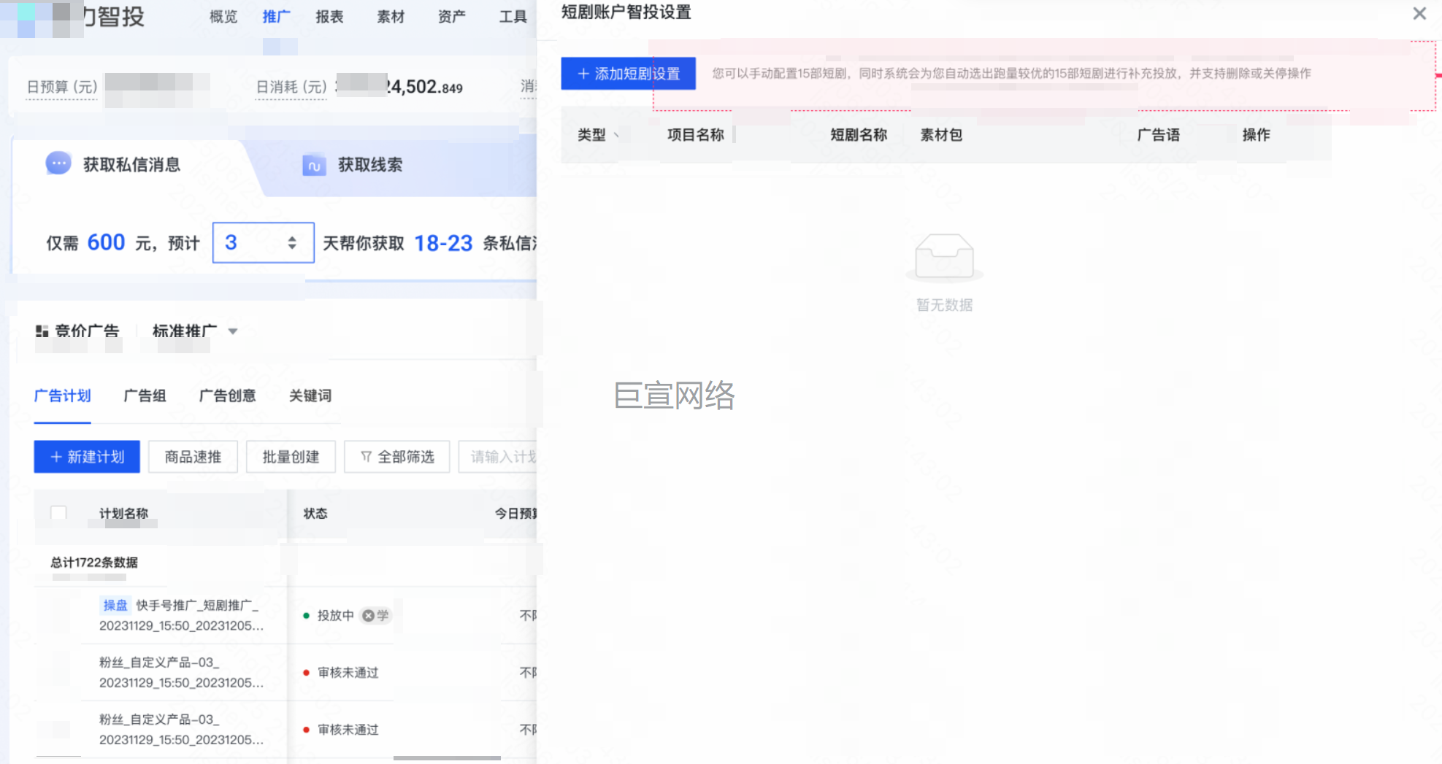
Task: Close the 短剧账户智投设置 panel
Action: click(x=1419, y=14)
